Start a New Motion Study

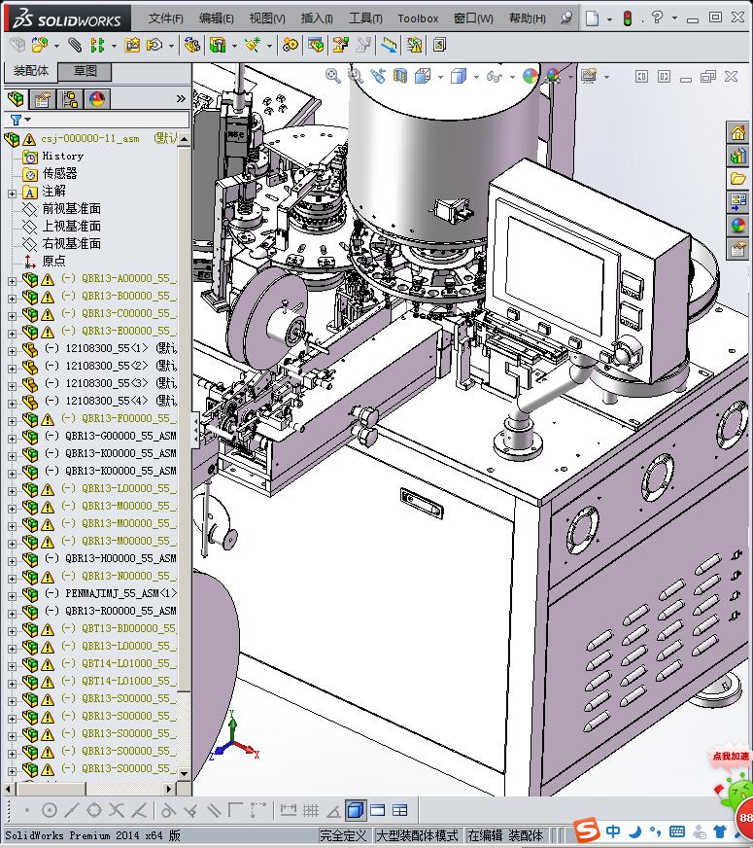[x=291, y=45]
